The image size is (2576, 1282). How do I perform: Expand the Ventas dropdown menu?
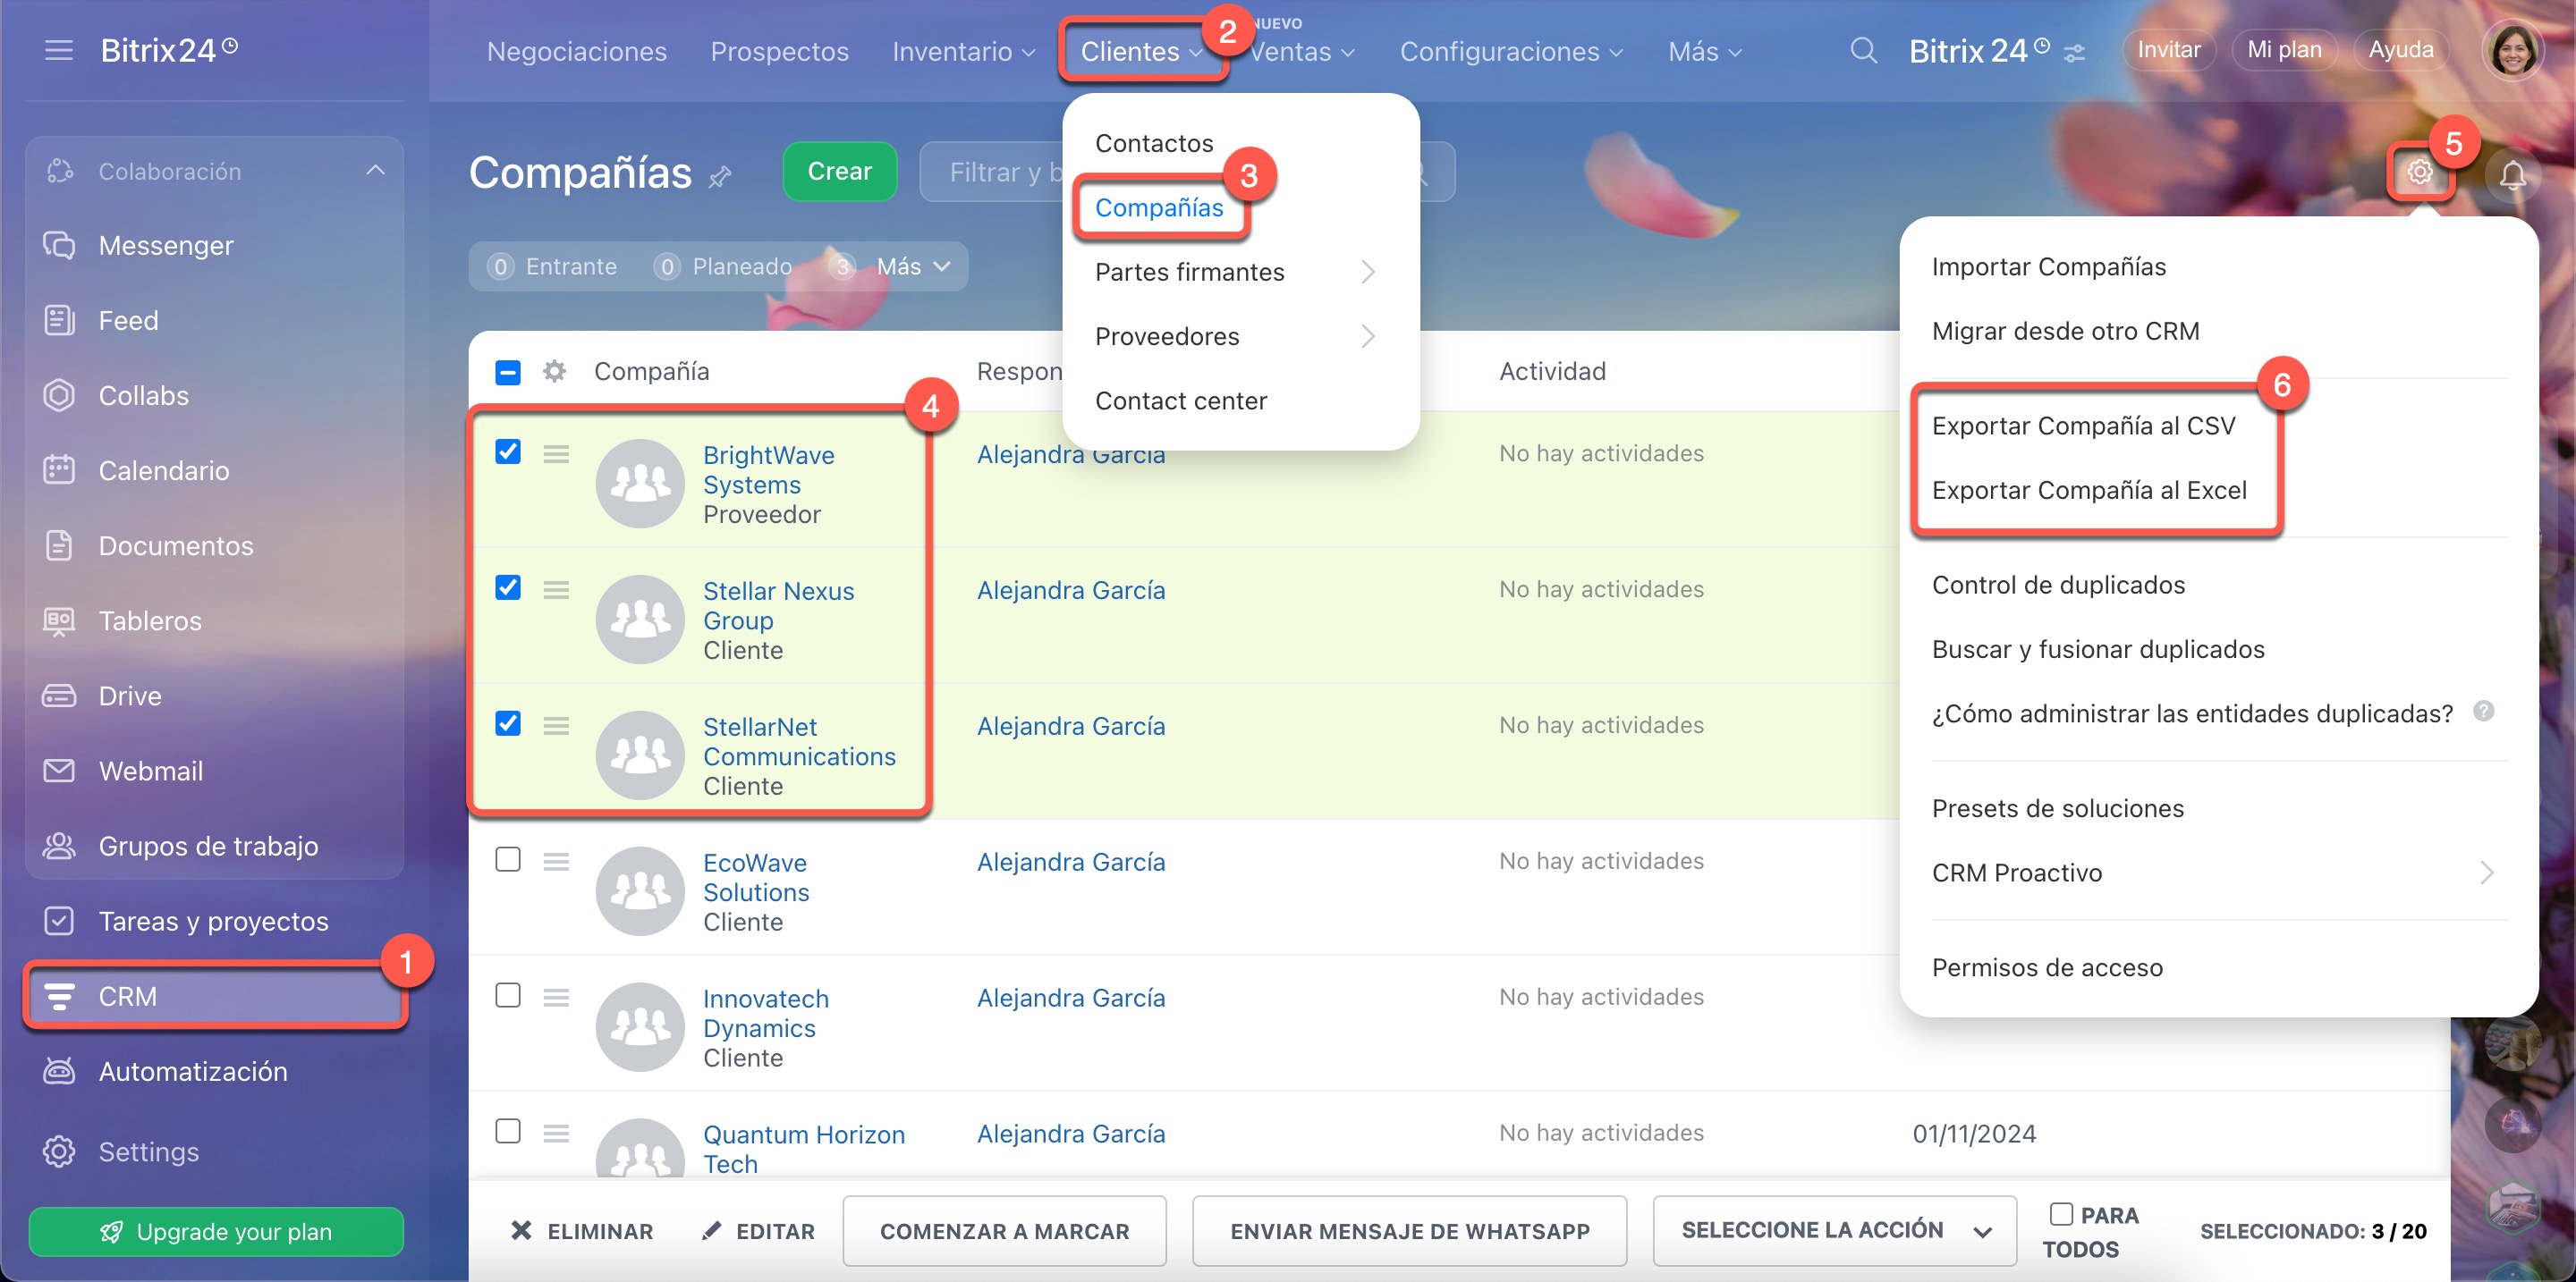click(1303, 52)
